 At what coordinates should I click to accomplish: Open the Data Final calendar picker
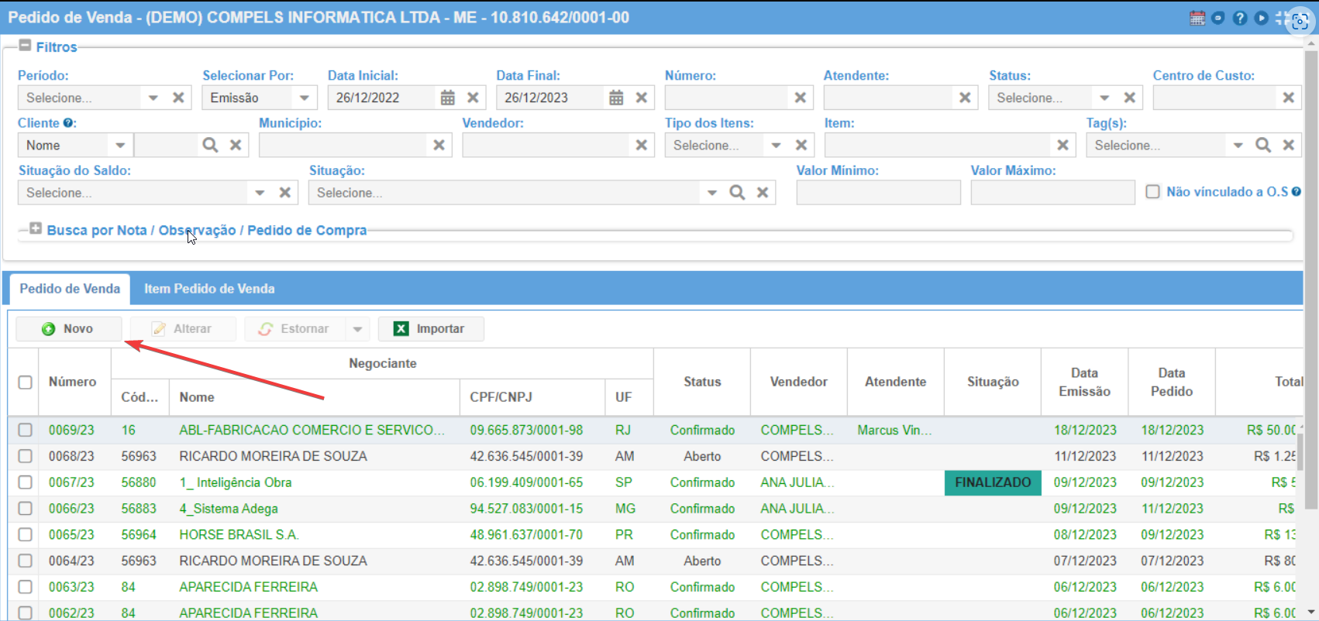616,98
